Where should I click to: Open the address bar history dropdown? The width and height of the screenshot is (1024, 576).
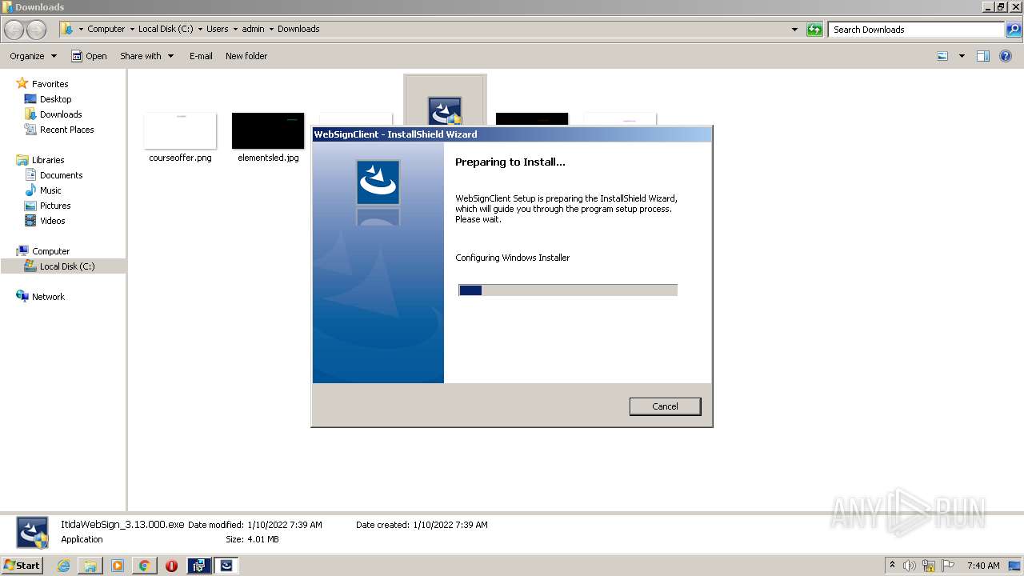[794, 30]
